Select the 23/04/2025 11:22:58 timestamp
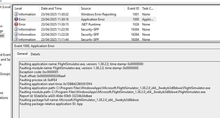Viewport: 220px width, 118px height. pyautogui.click(x=55, y=29)
